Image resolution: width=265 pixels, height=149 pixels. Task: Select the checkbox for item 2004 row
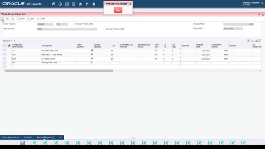pyautogui.click(x=5, y=58)
